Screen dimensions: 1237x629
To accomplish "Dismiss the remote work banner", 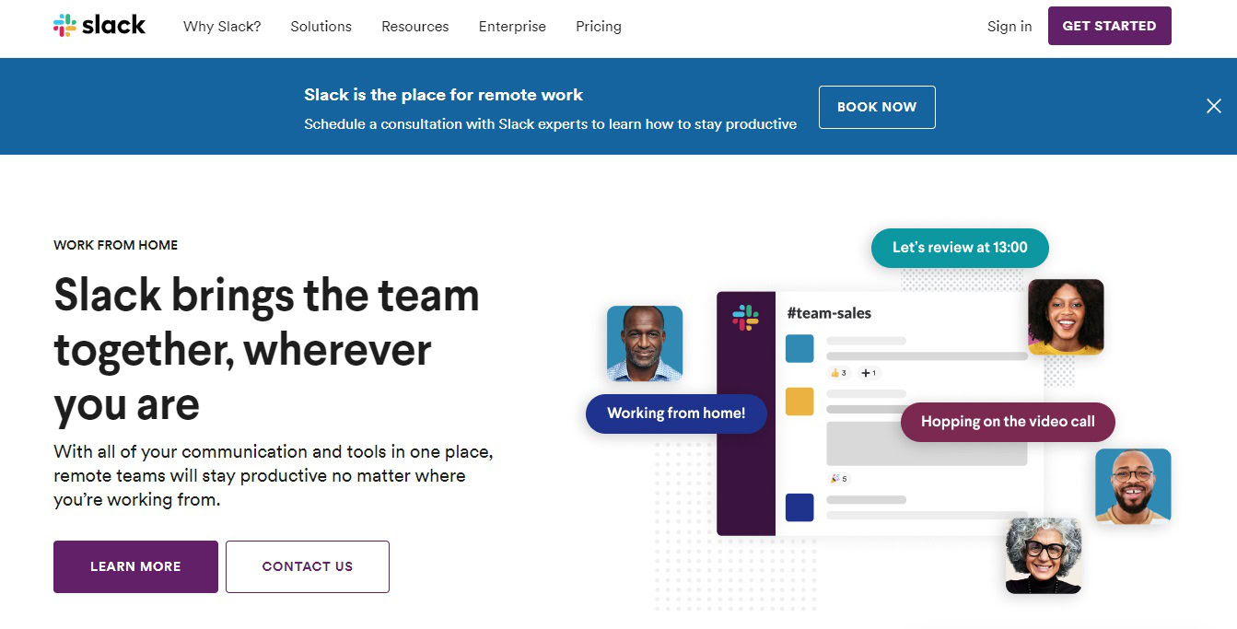I will coord(1214,106).
